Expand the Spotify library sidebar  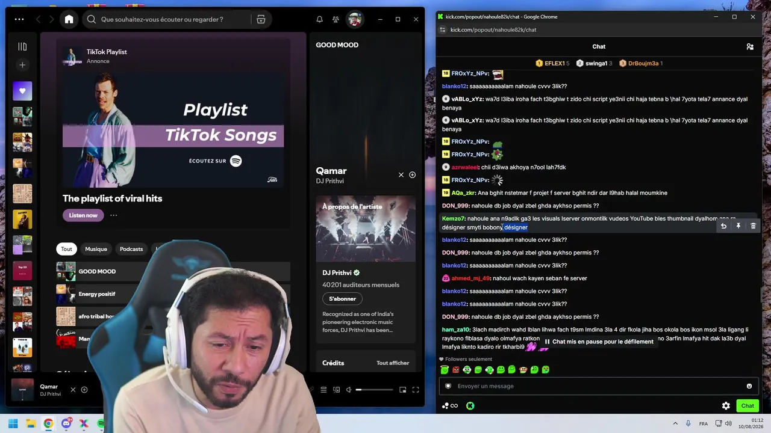click(x=22, y=46)
